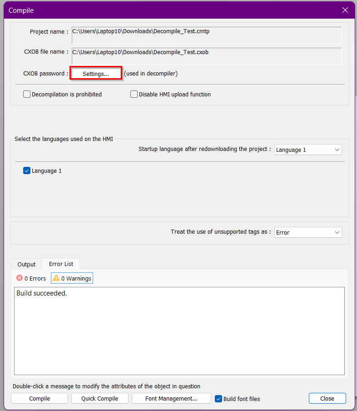This screenshot has height=411, width=357.
Task: Switch to the Output tab
Action: pos(26,264)
